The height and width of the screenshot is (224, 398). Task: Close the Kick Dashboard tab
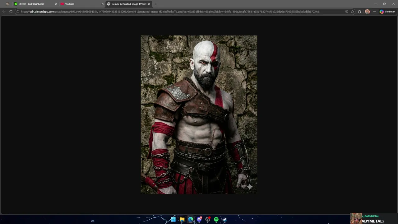[x=56, y=4]
